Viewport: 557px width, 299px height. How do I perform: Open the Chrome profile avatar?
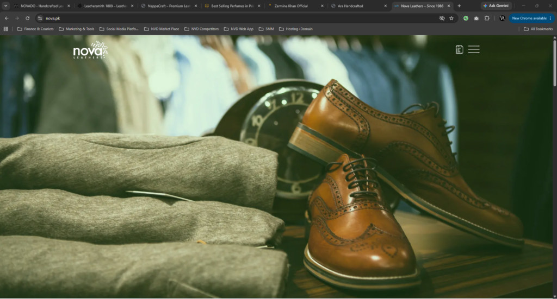(502, 18)
